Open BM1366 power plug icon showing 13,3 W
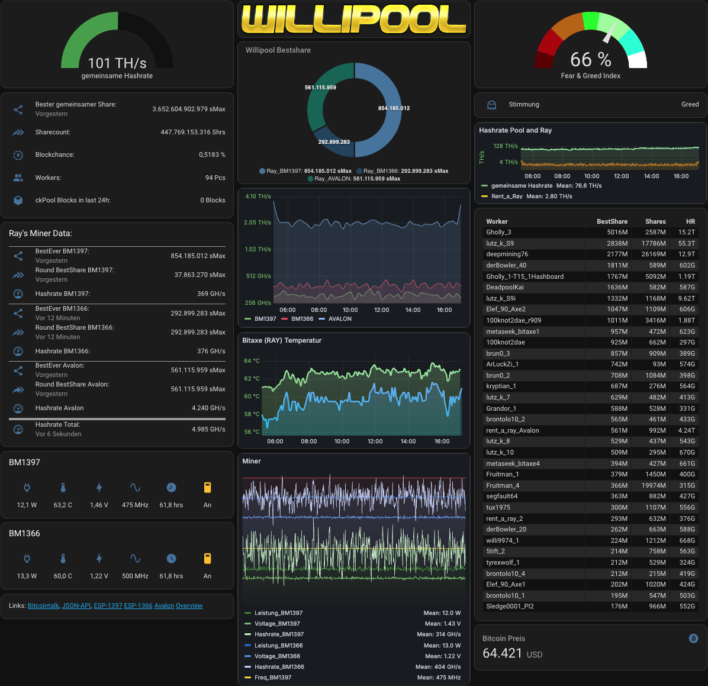The height and width of the screenshot is (686, 708). pos(27,559)
